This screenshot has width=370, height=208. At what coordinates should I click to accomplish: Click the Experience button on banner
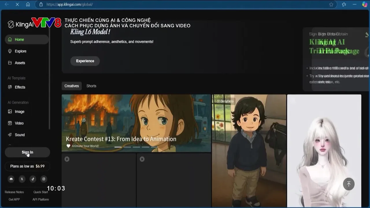(x=85, y=61)
